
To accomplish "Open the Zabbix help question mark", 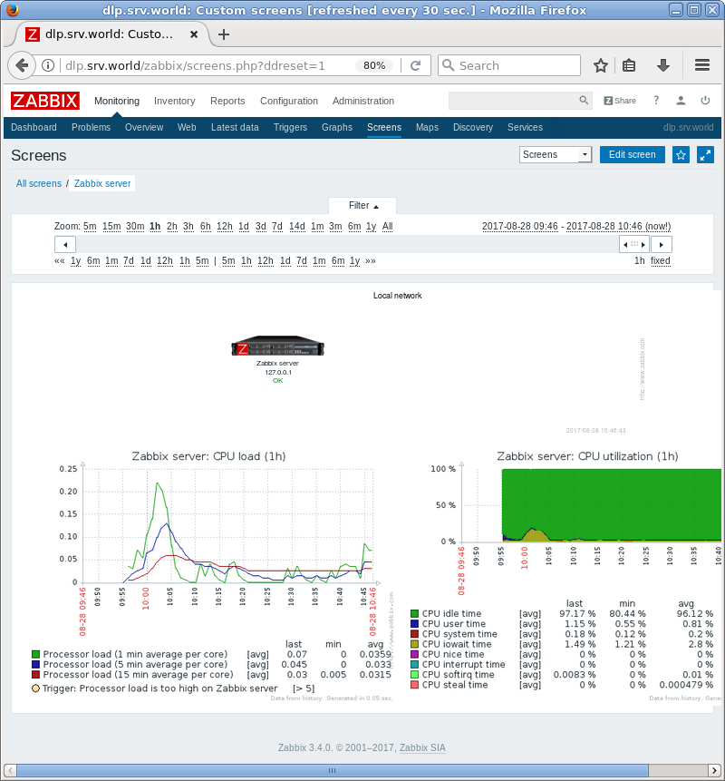I will pos(656,101).
